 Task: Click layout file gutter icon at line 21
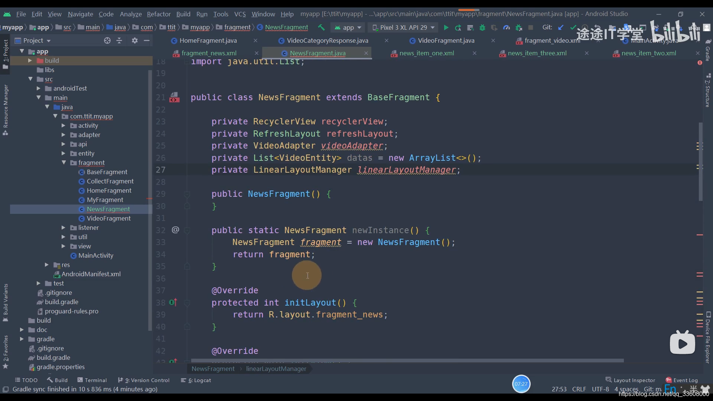coord(175,97)
